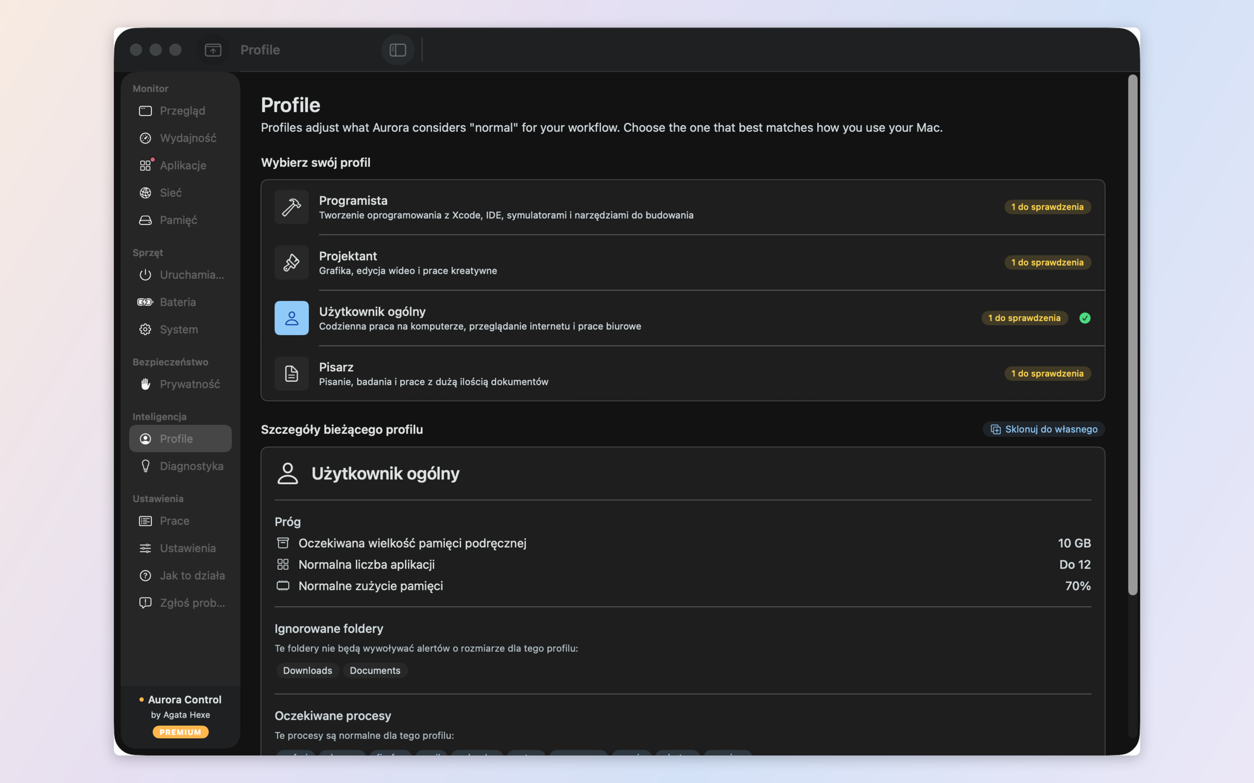Click the Downloads ignored folder tag
Image resolution: width=1254 pixels, height=783 pixels.
[307, 670]
